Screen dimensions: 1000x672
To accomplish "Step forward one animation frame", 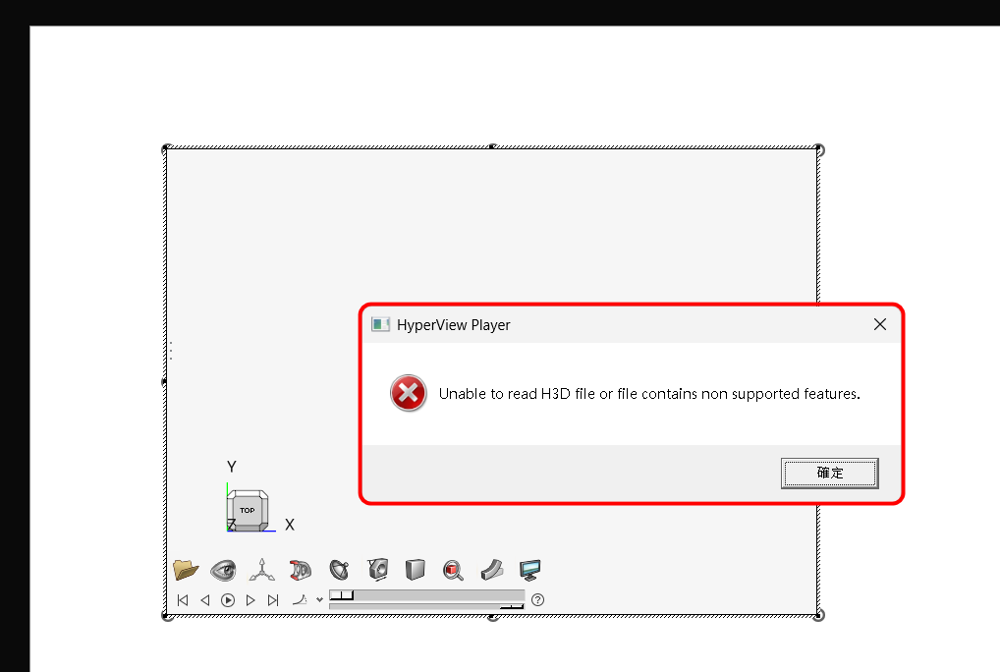I will (x=250, y=600).
